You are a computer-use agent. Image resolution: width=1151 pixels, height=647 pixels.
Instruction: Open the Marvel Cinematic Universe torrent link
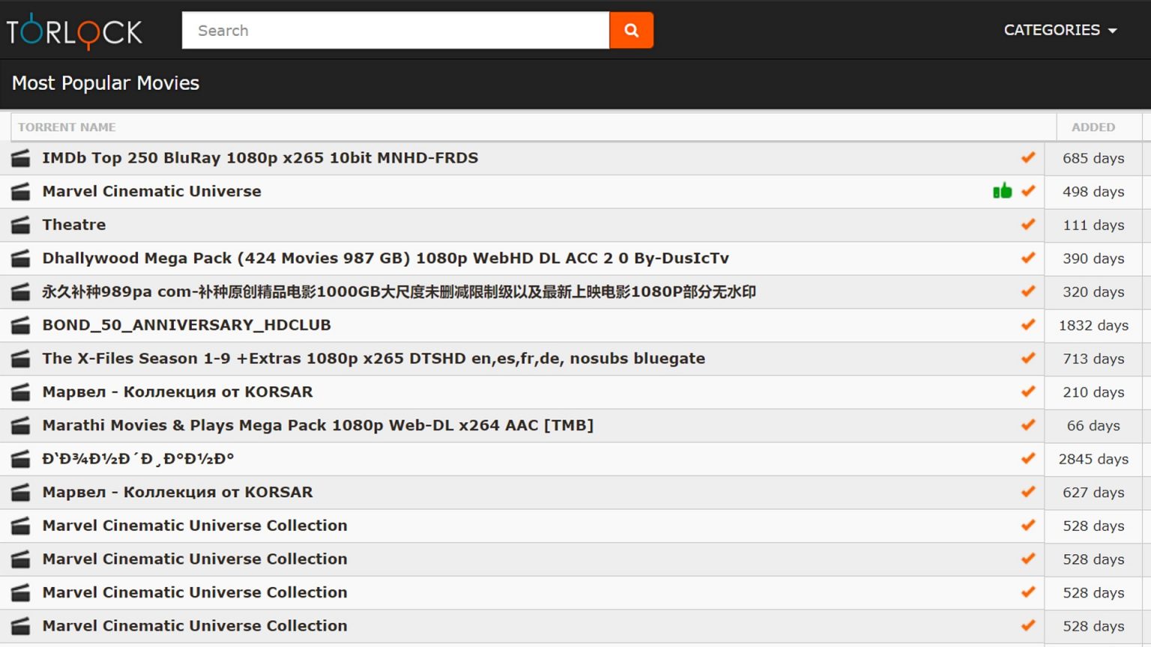(x=151, y=191)
